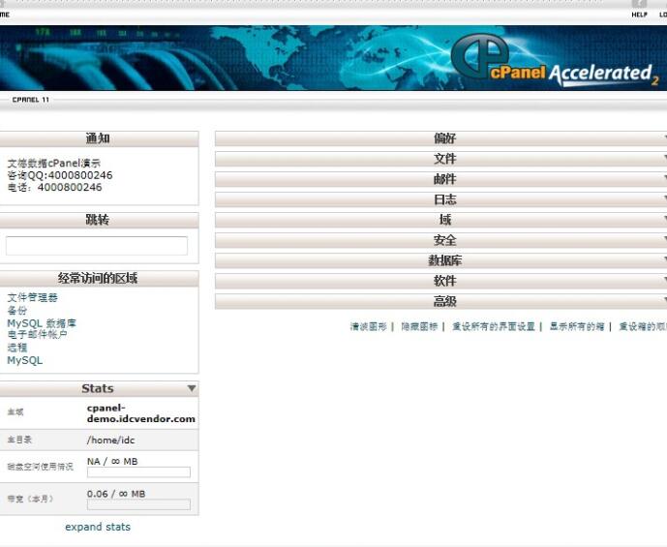This screenshot has height=547, width=667.
Task: Expand the 软件 section header
Action: [440, 281]
